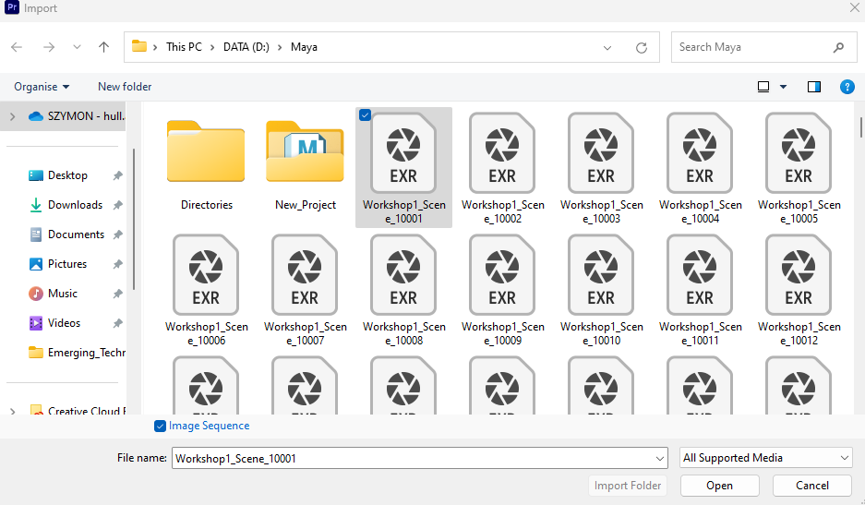The image size is (865, 505).
Task: Click the Help question mark icon
Action: pyautogui.click(x=847, y=87)
